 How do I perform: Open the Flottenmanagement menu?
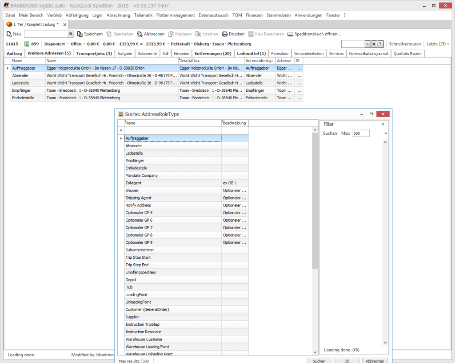coord(176,15)
